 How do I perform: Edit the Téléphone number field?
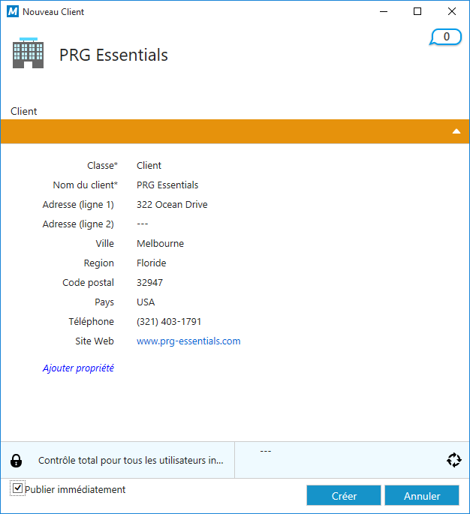(169, 322)
